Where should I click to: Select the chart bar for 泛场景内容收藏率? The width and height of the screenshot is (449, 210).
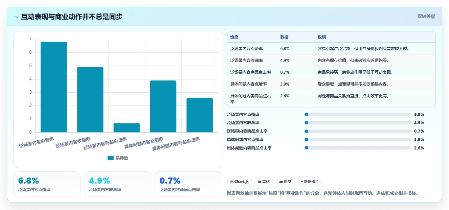point(90,100)
